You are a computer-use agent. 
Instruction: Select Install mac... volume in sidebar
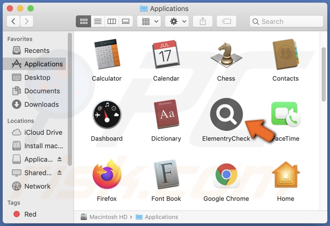point(35,146)
